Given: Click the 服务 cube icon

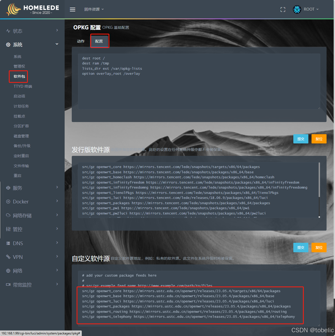Looking at the screenshot, I should 8,188.
